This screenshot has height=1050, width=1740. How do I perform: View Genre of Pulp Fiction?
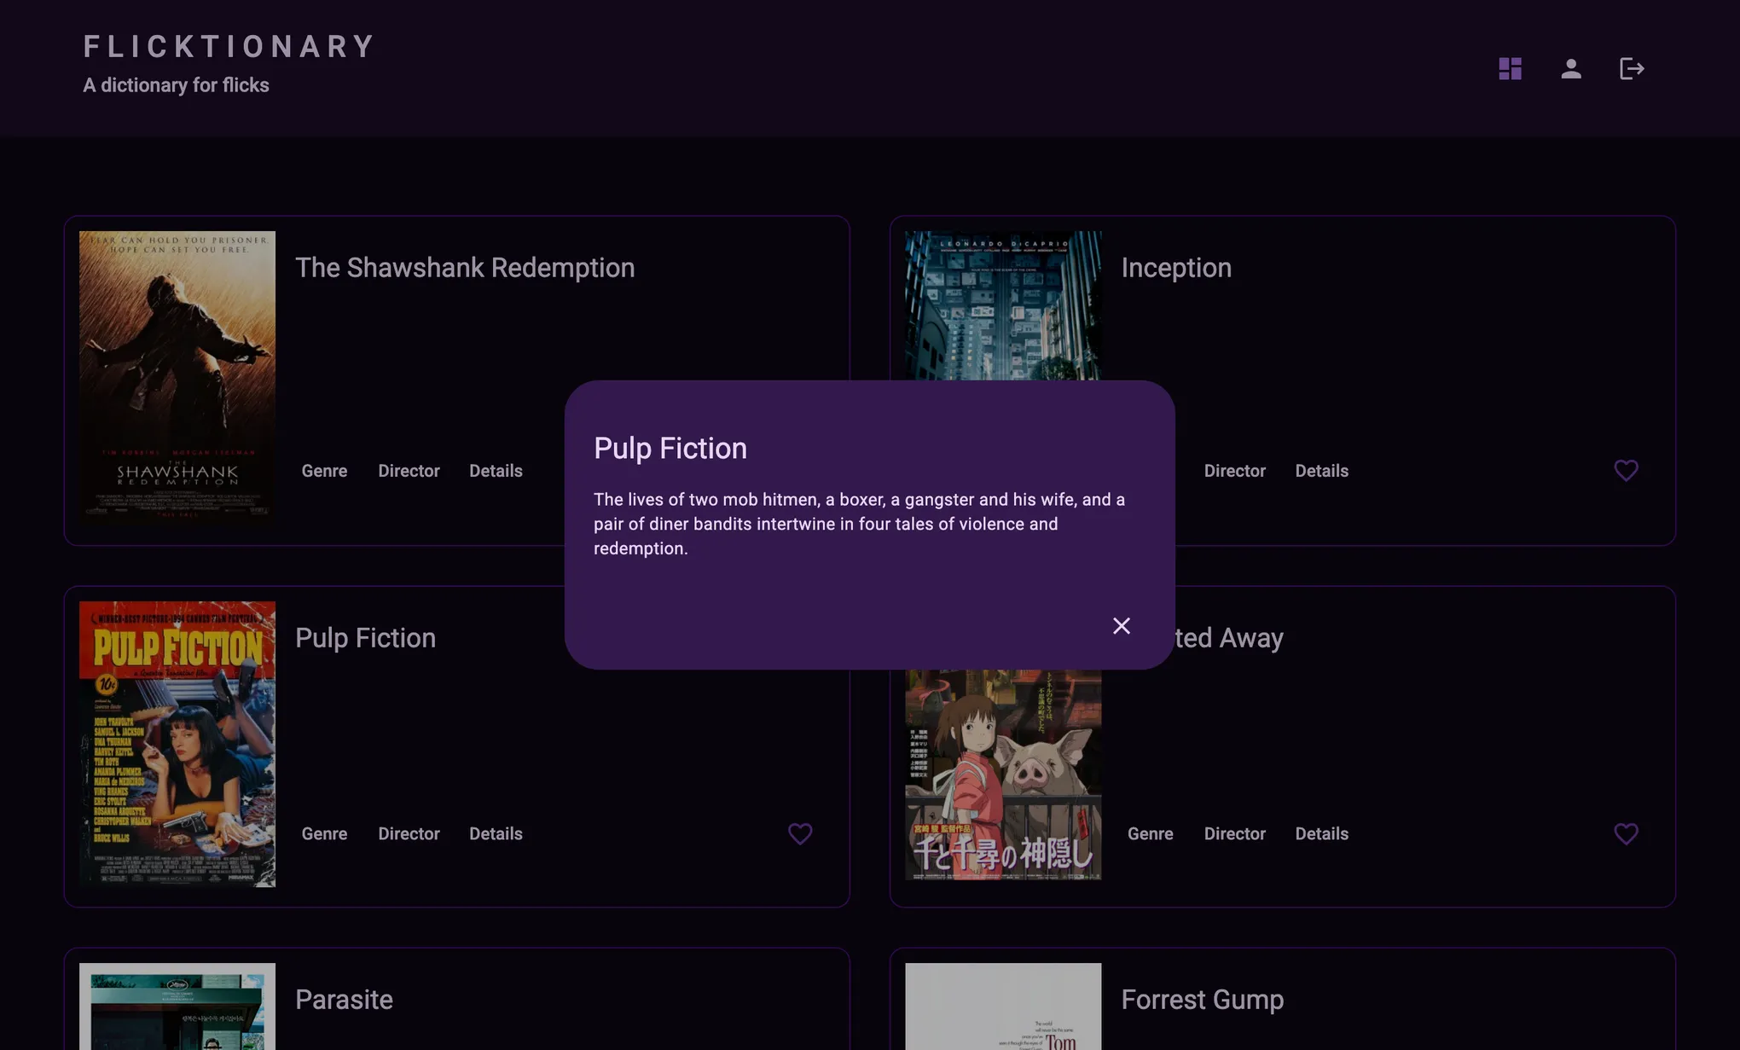tap(324, 833)
